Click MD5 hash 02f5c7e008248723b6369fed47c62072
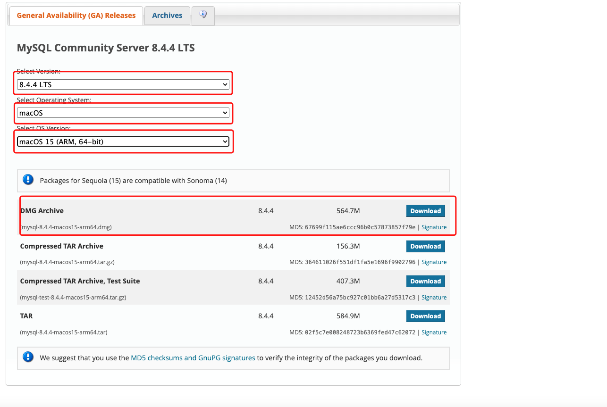 (360, 332)
